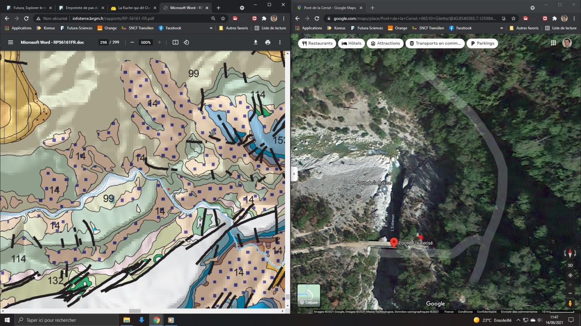Open the PDF viewer more actions menu
The image size is (581, 326).
pos(280,43)
